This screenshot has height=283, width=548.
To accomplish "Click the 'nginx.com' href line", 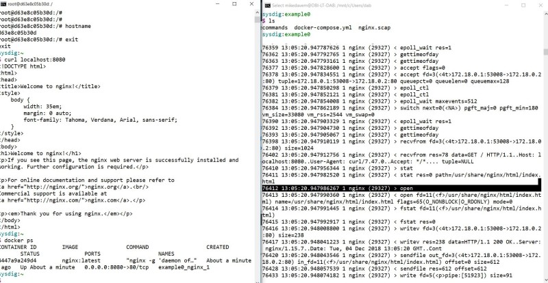I will click(73, 200).
